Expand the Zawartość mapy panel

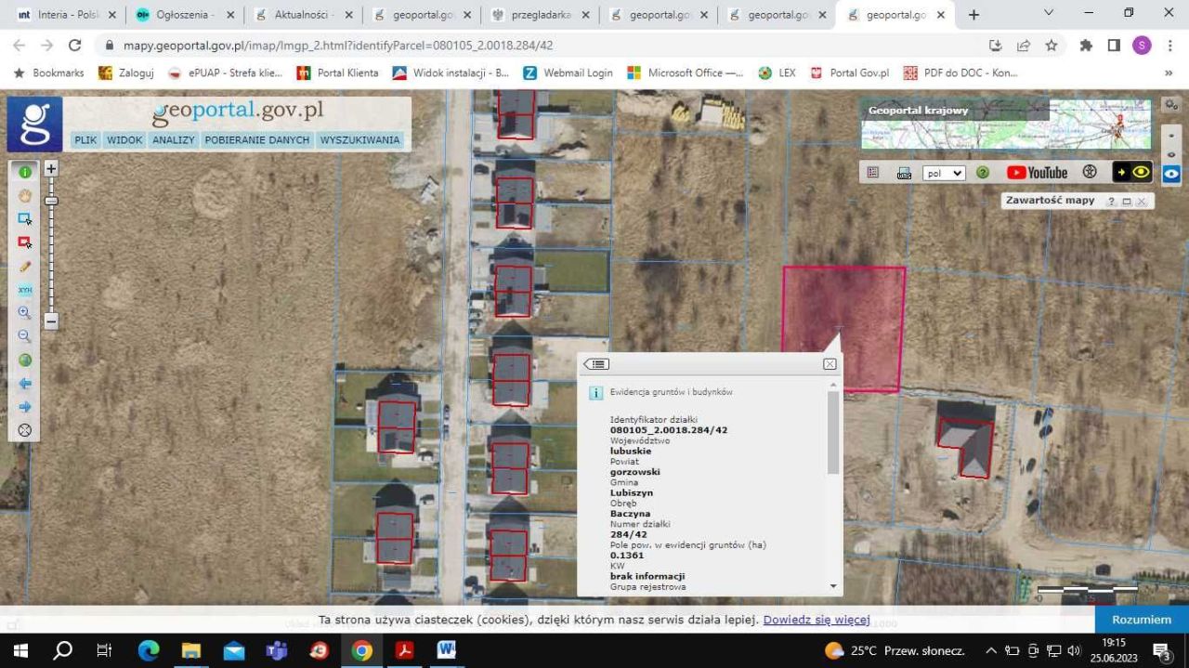(1126, 202)
